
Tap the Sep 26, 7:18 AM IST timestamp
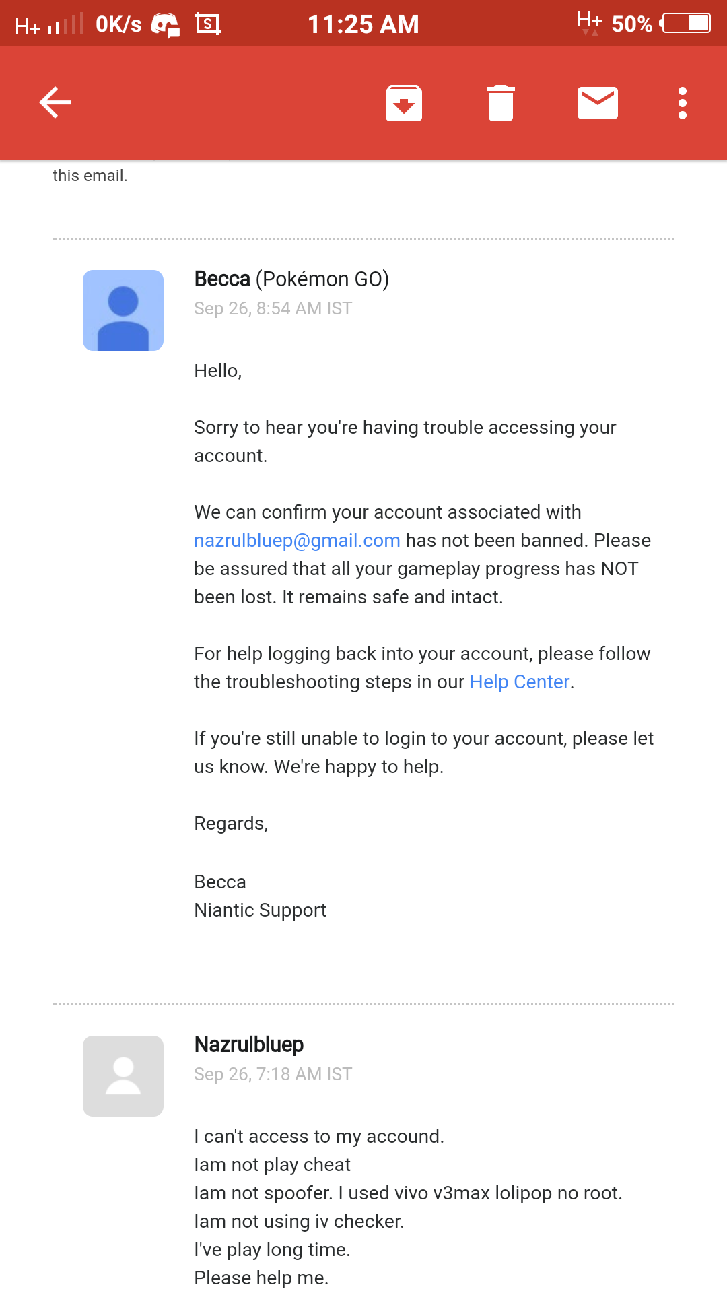click(x=273, y=1074)
